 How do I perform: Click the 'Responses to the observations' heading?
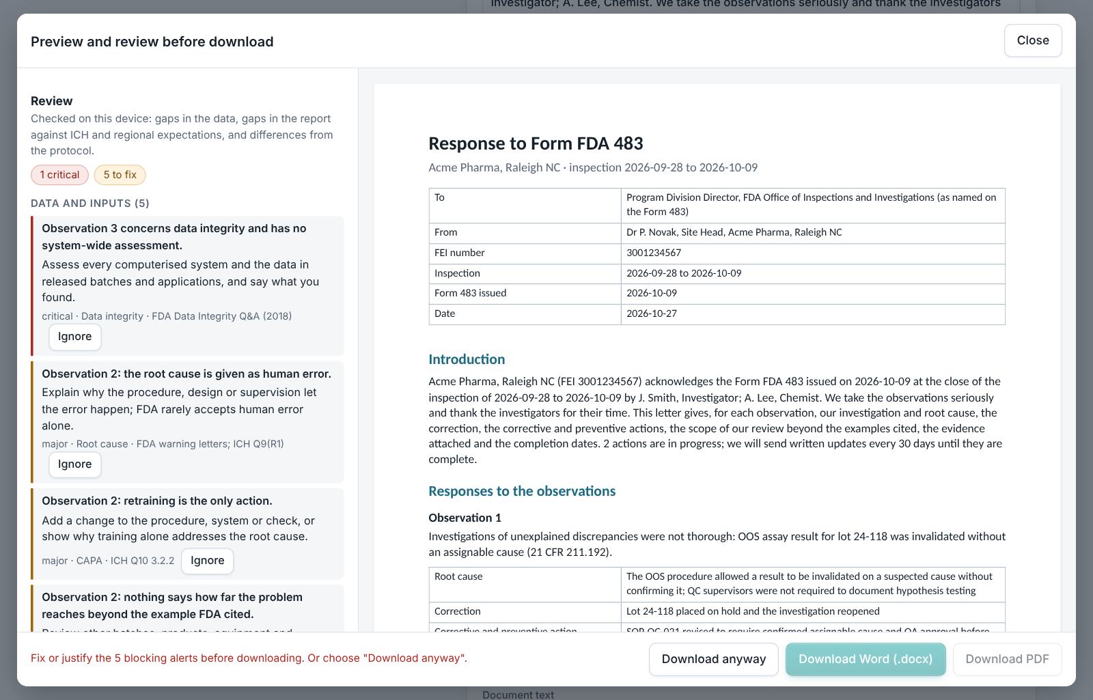[522, 491]
